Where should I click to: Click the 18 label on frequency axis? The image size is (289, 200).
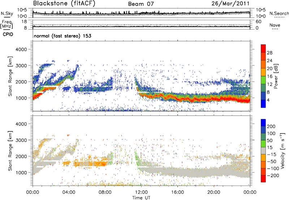coord(24,22)
